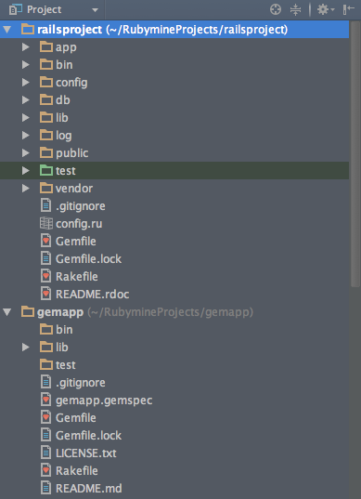Expand the config folder arrow
Screen dimensions: 361x499
(25, 83)
